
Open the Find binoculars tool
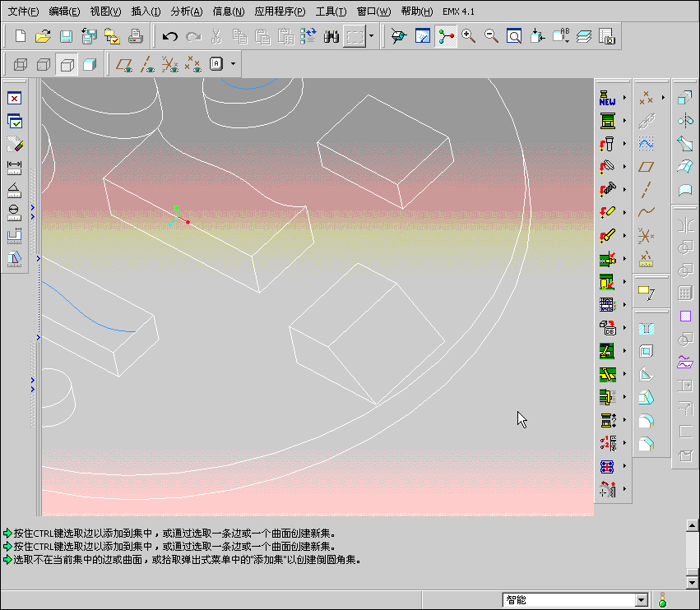[332, 36]
